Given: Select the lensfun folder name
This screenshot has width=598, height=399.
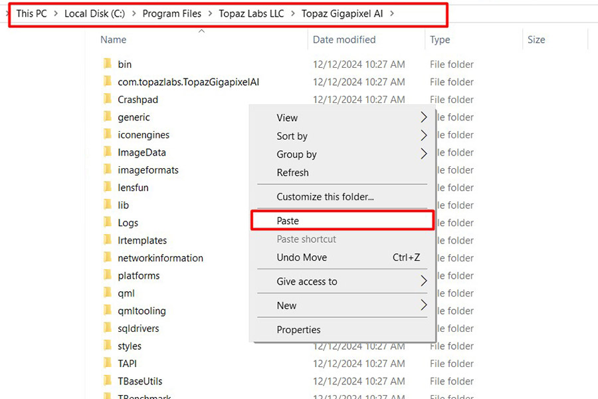Looking at the screenshot, I should pos(133,188).
